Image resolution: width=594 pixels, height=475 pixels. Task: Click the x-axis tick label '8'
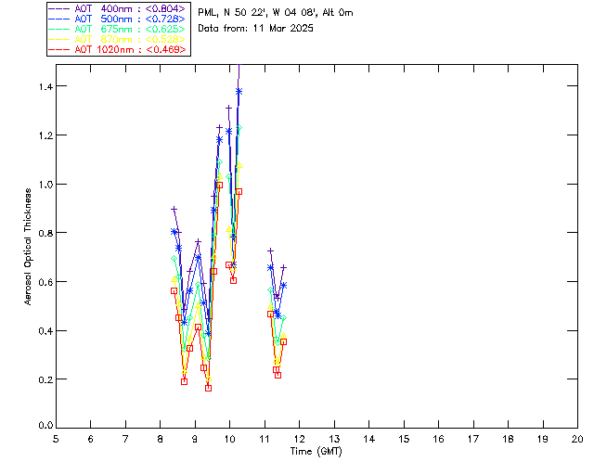click(161, 440)
